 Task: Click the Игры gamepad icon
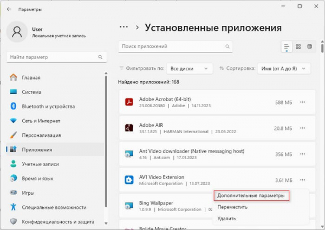pos(14,193)
